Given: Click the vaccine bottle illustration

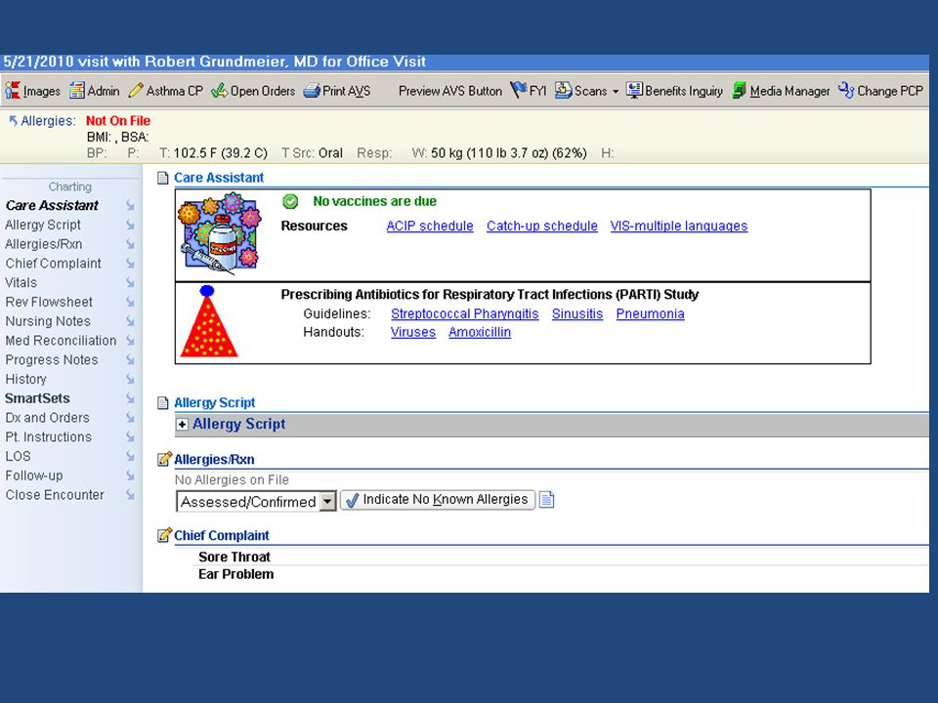Looking at the screenshot, I should (220, 233).
